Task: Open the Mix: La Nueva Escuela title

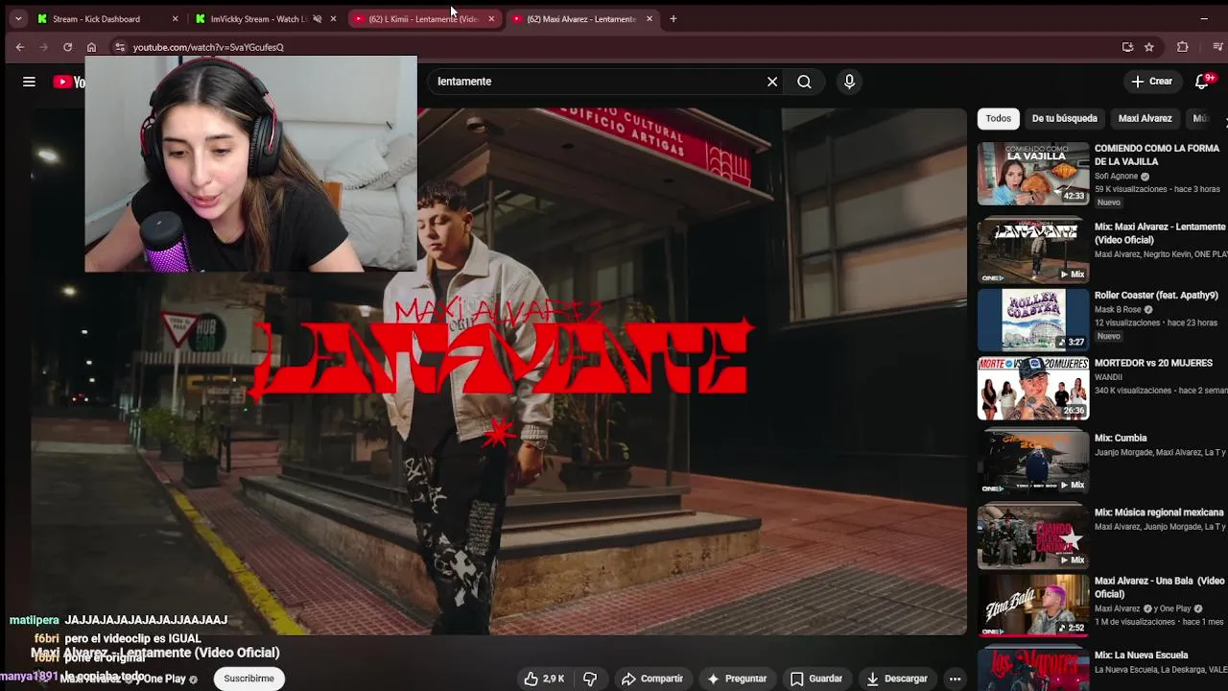Action: 1141,655
